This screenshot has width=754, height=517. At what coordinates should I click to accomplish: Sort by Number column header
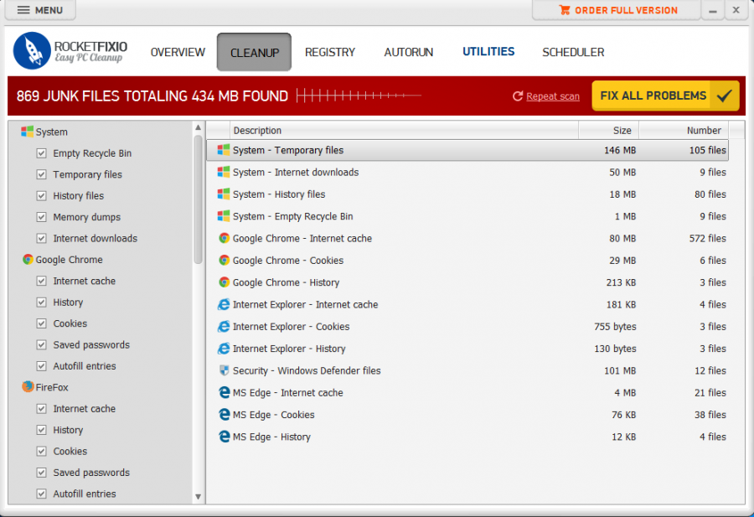coord(684,131)
